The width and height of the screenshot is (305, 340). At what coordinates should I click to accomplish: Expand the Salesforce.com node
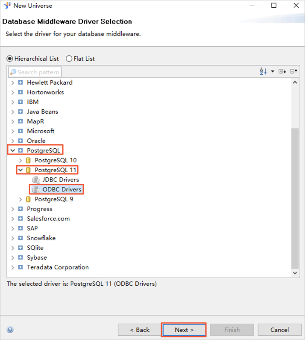point(12,219)
